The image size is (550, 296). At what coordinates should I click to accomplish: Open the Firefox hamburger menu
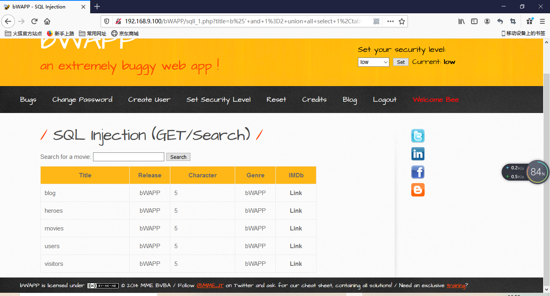[x=542, y=21]
